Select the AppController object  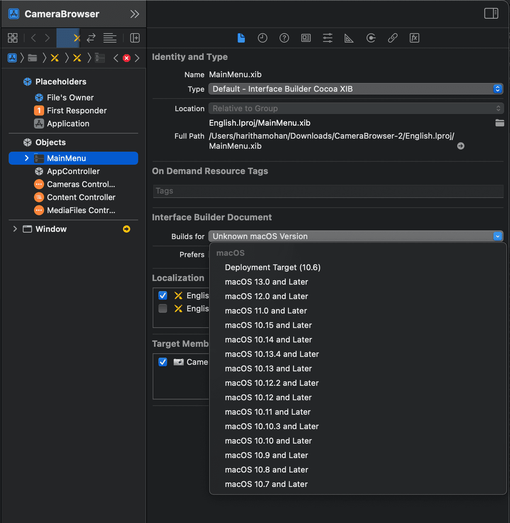pos(73,172)
